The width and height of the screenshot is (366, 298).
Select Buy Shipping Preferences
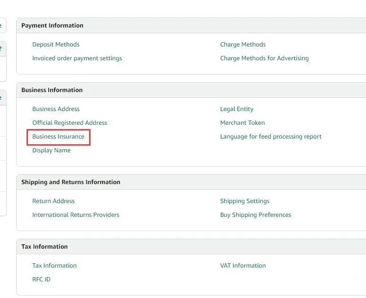pos(256,214)
